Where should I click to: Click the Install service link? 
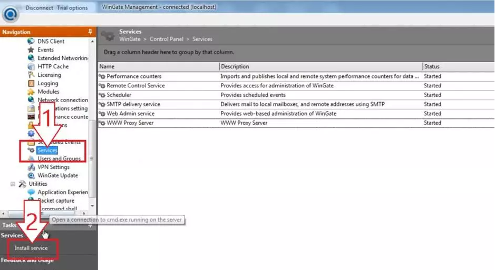pos(31,248)
